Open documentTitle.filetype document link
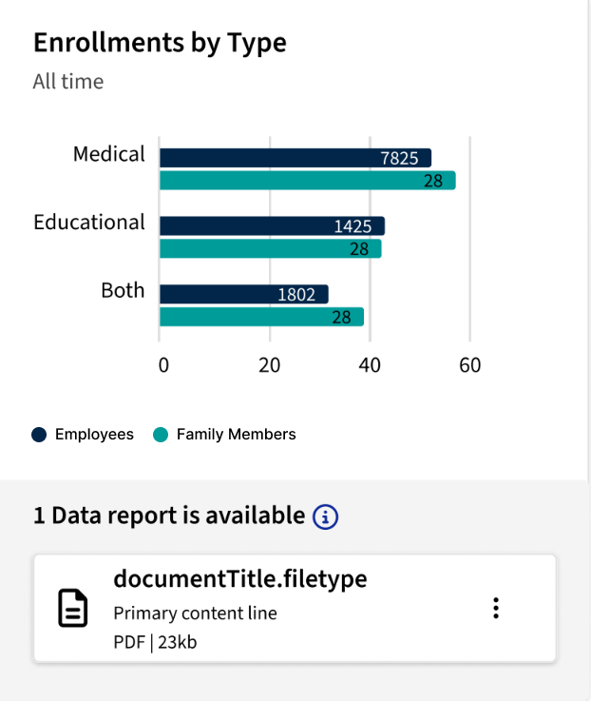The width and height of the screenshot is (591, 701). pos(239,579)
